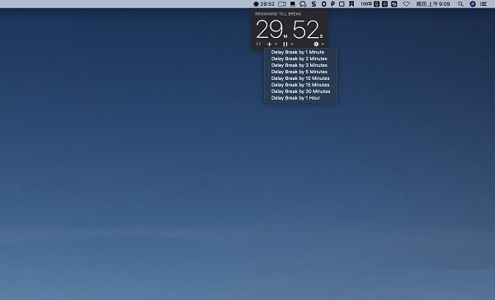This screenshot has width=495, height=300.
Task: Pick Delay Break by 15 Minutes
Action: [x=300, y=85]
